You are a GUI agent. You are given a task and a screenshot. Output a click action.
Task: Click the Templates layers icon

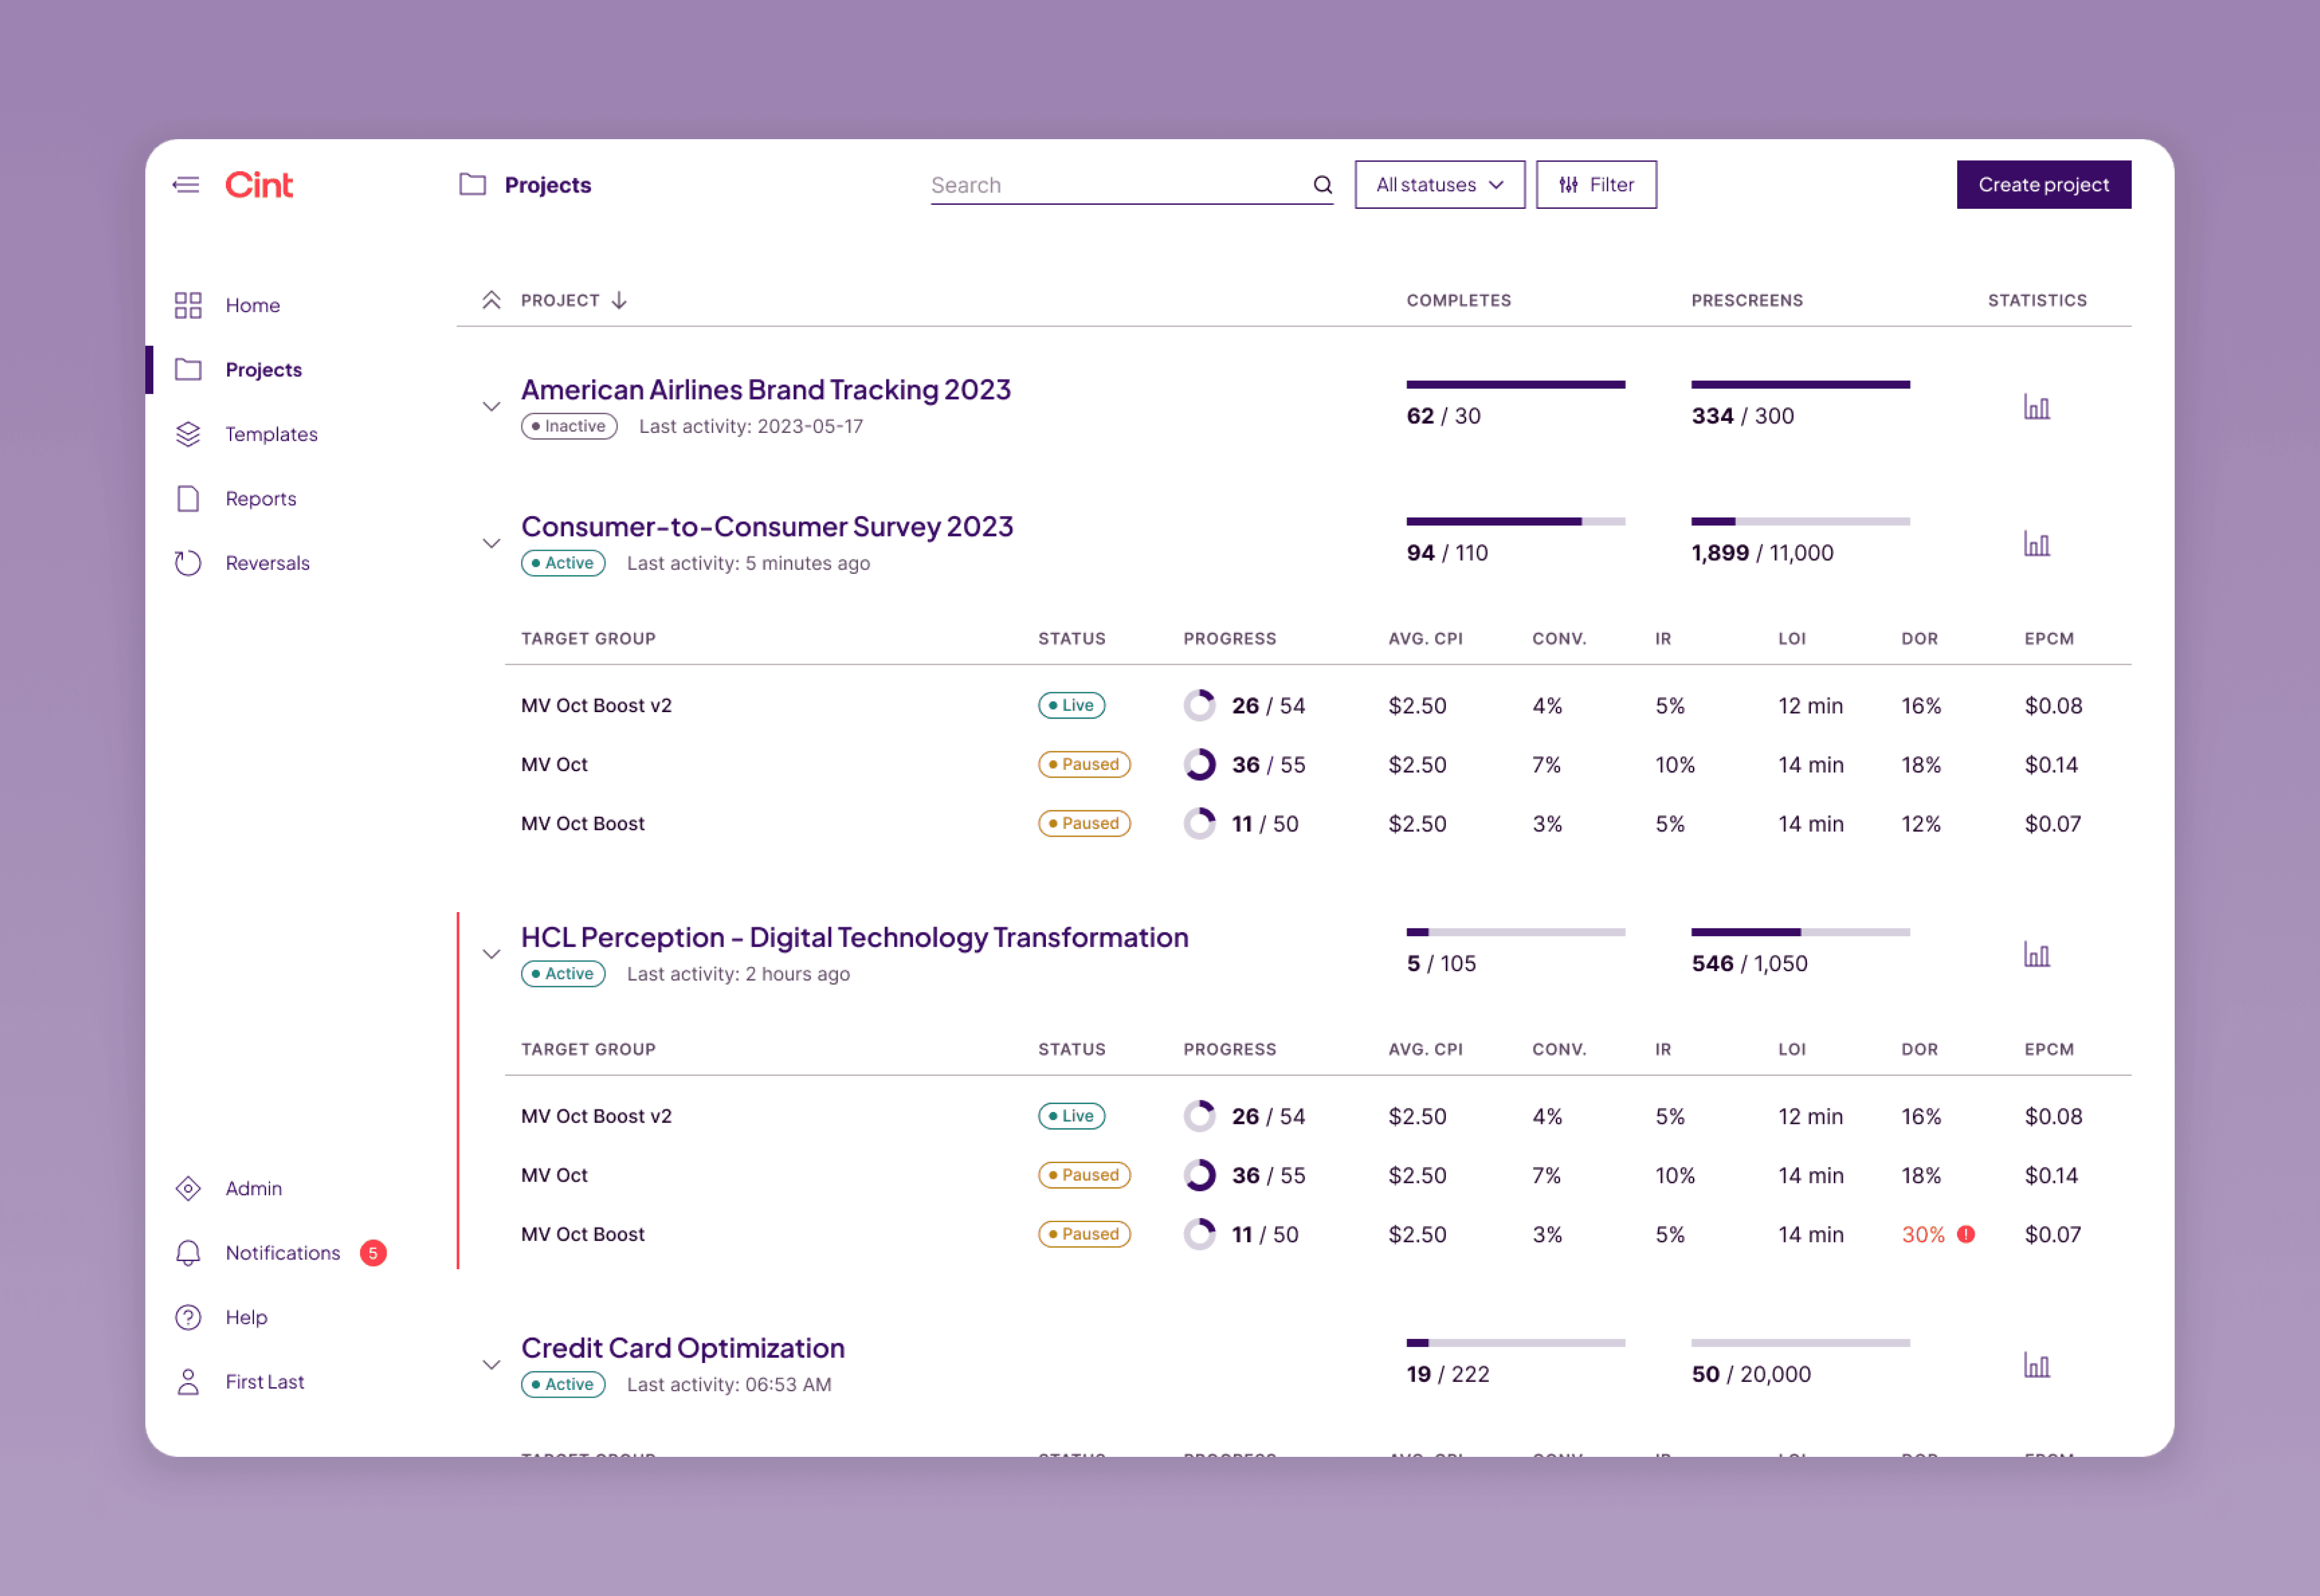[x=188, y=434]
